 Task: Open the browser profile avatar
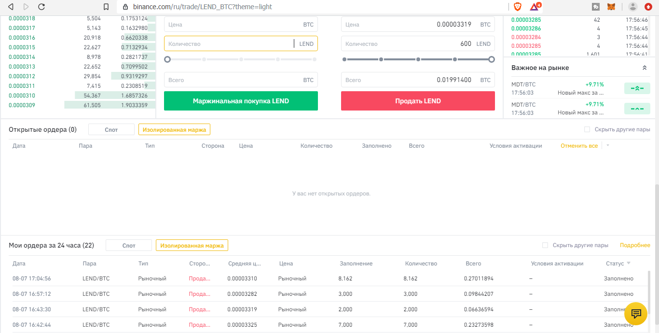[x=633, y=7]
